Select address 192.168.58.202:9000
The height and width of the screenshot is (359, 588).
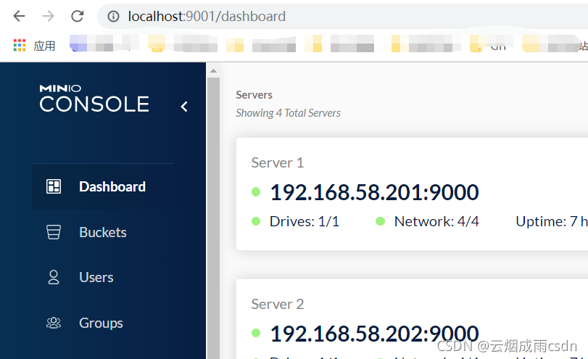374,333
